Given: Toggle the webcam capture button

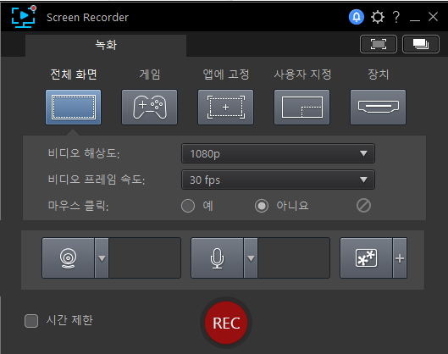Looking at the screenshot, I should 68,258.
